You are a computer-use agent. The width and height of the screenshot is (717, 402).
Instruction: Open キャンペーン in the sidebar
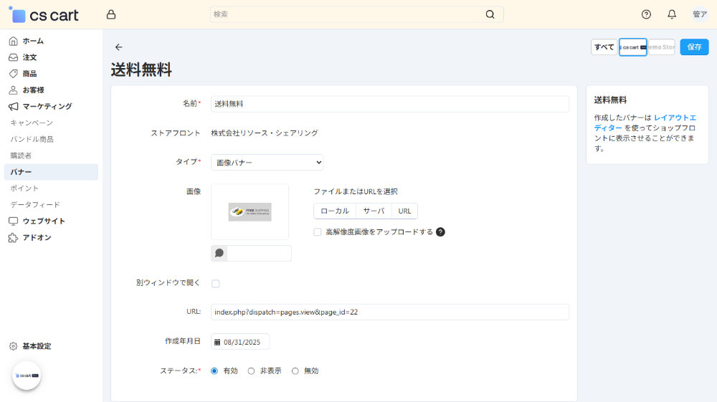32,123
